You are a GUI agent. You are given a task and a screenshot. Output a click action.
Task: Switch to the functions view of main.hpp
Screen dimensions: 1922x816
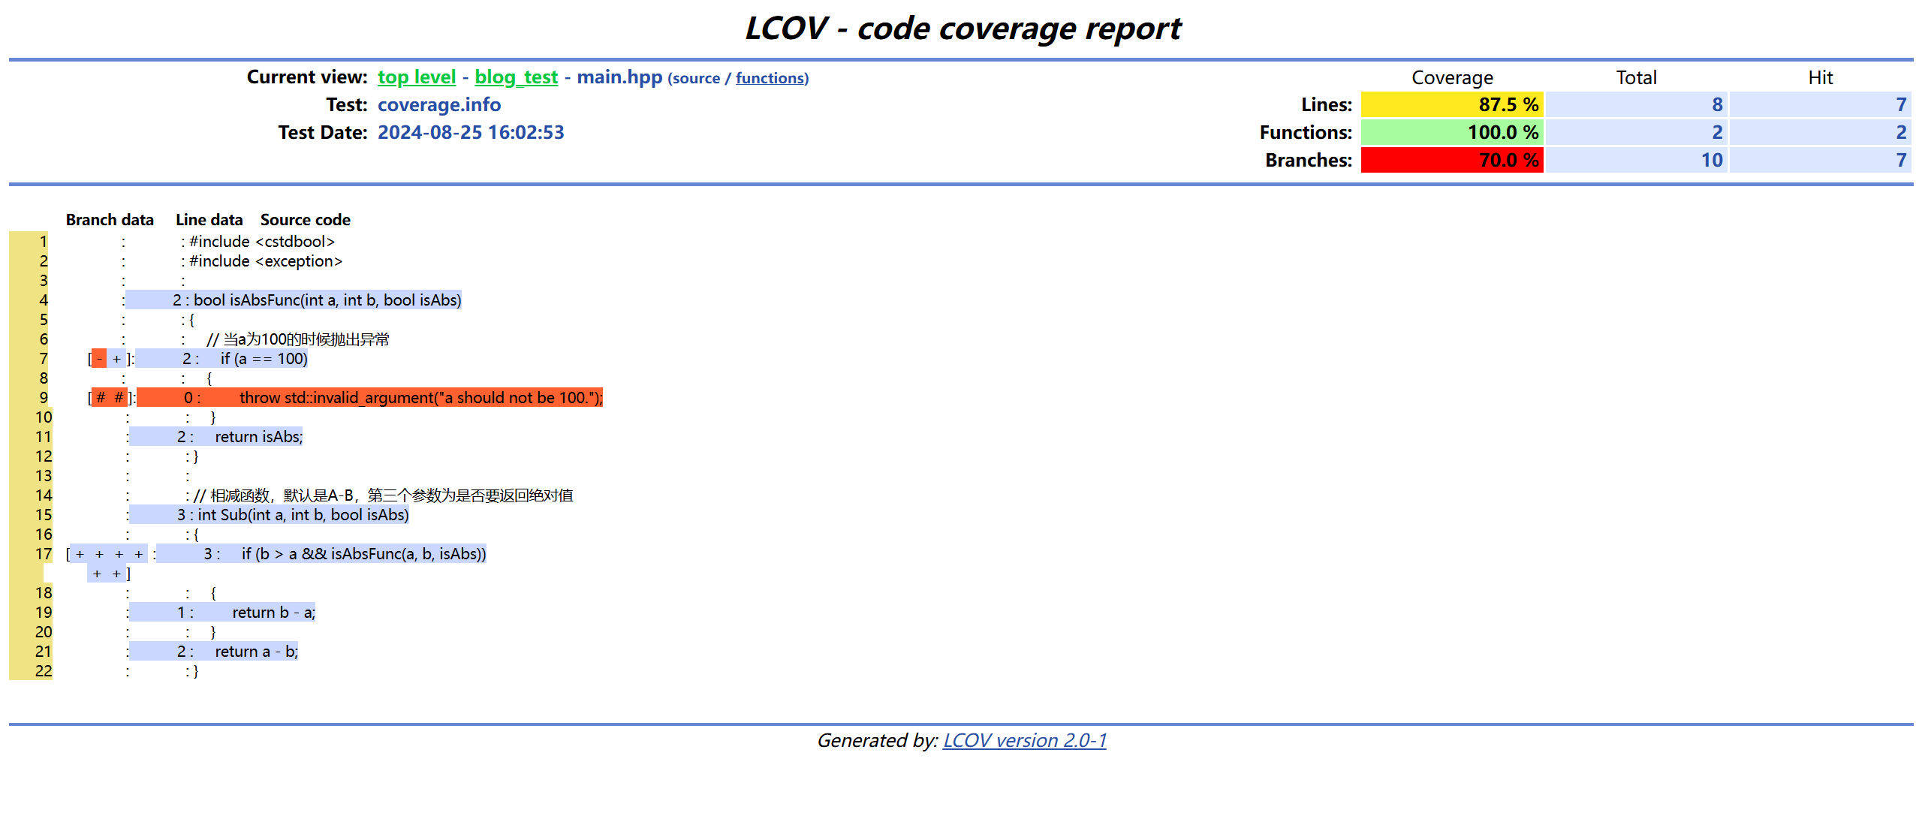click(x=770, y=78)
